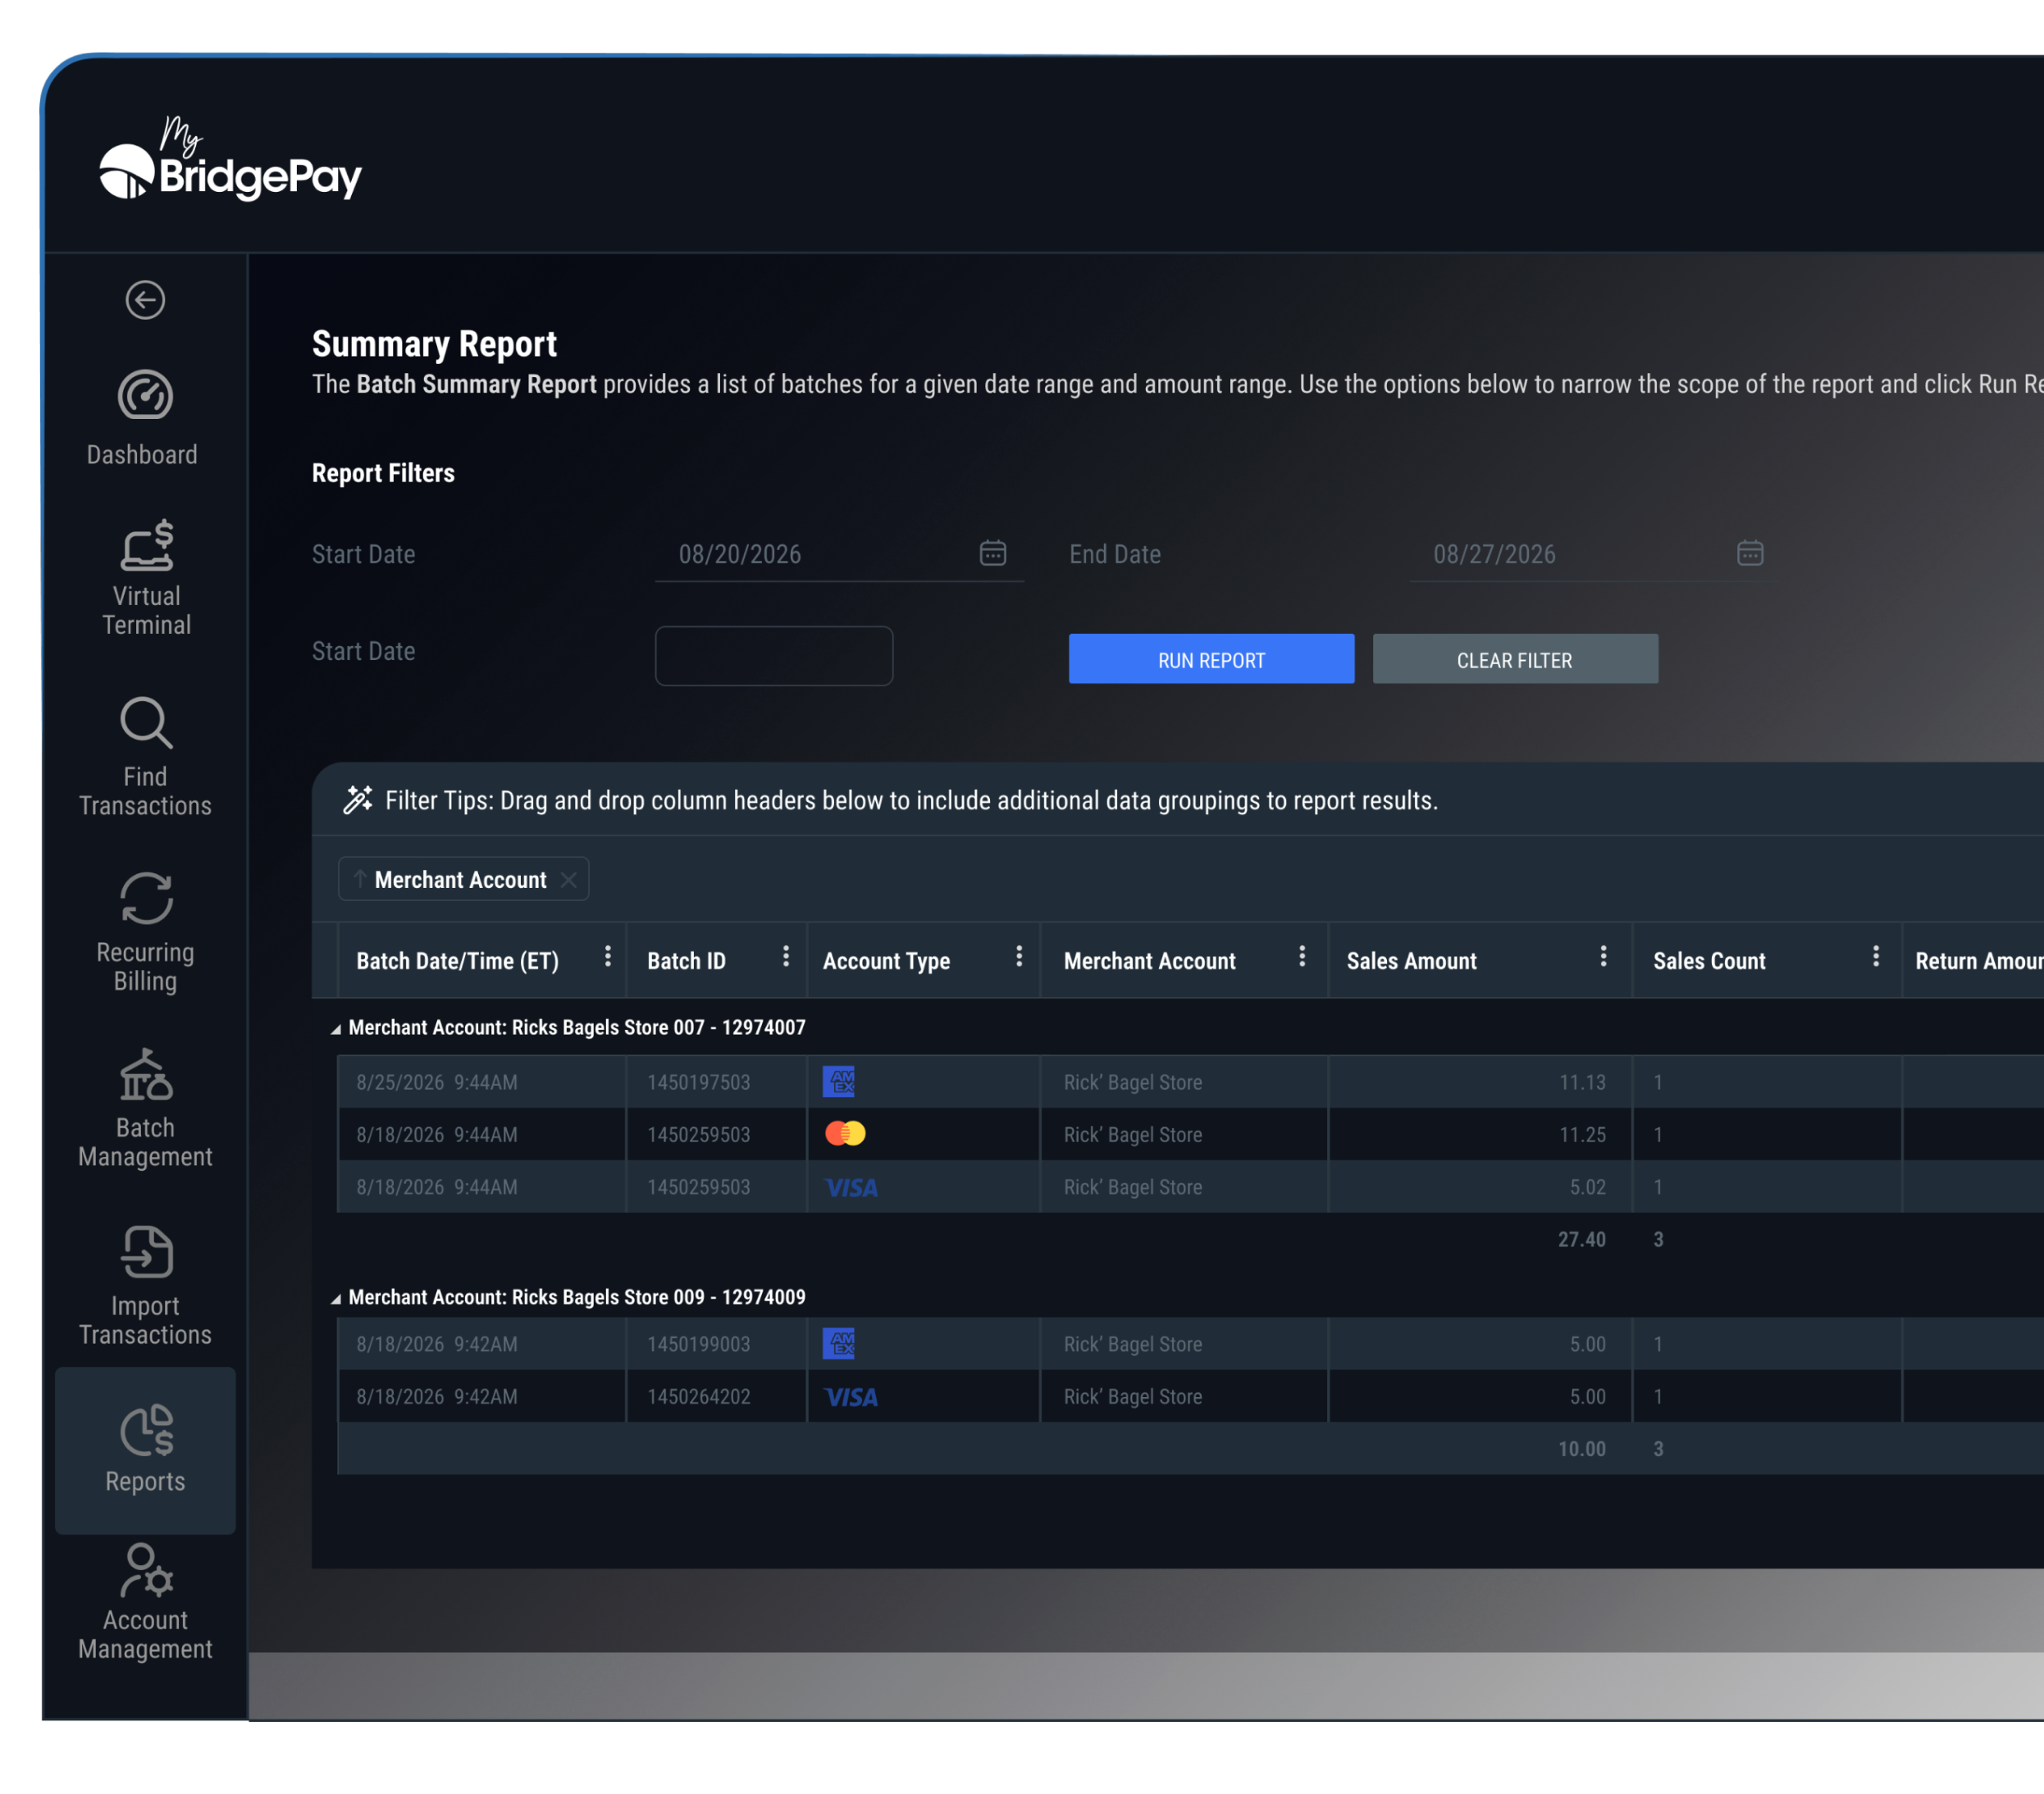Open Batch ID column options menu
This screenshot has height=1794, width=2044.
[x=786, y=957]
